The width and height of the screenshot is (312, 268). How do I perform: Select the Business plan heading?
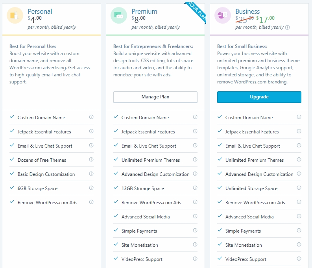pos(247,11)
